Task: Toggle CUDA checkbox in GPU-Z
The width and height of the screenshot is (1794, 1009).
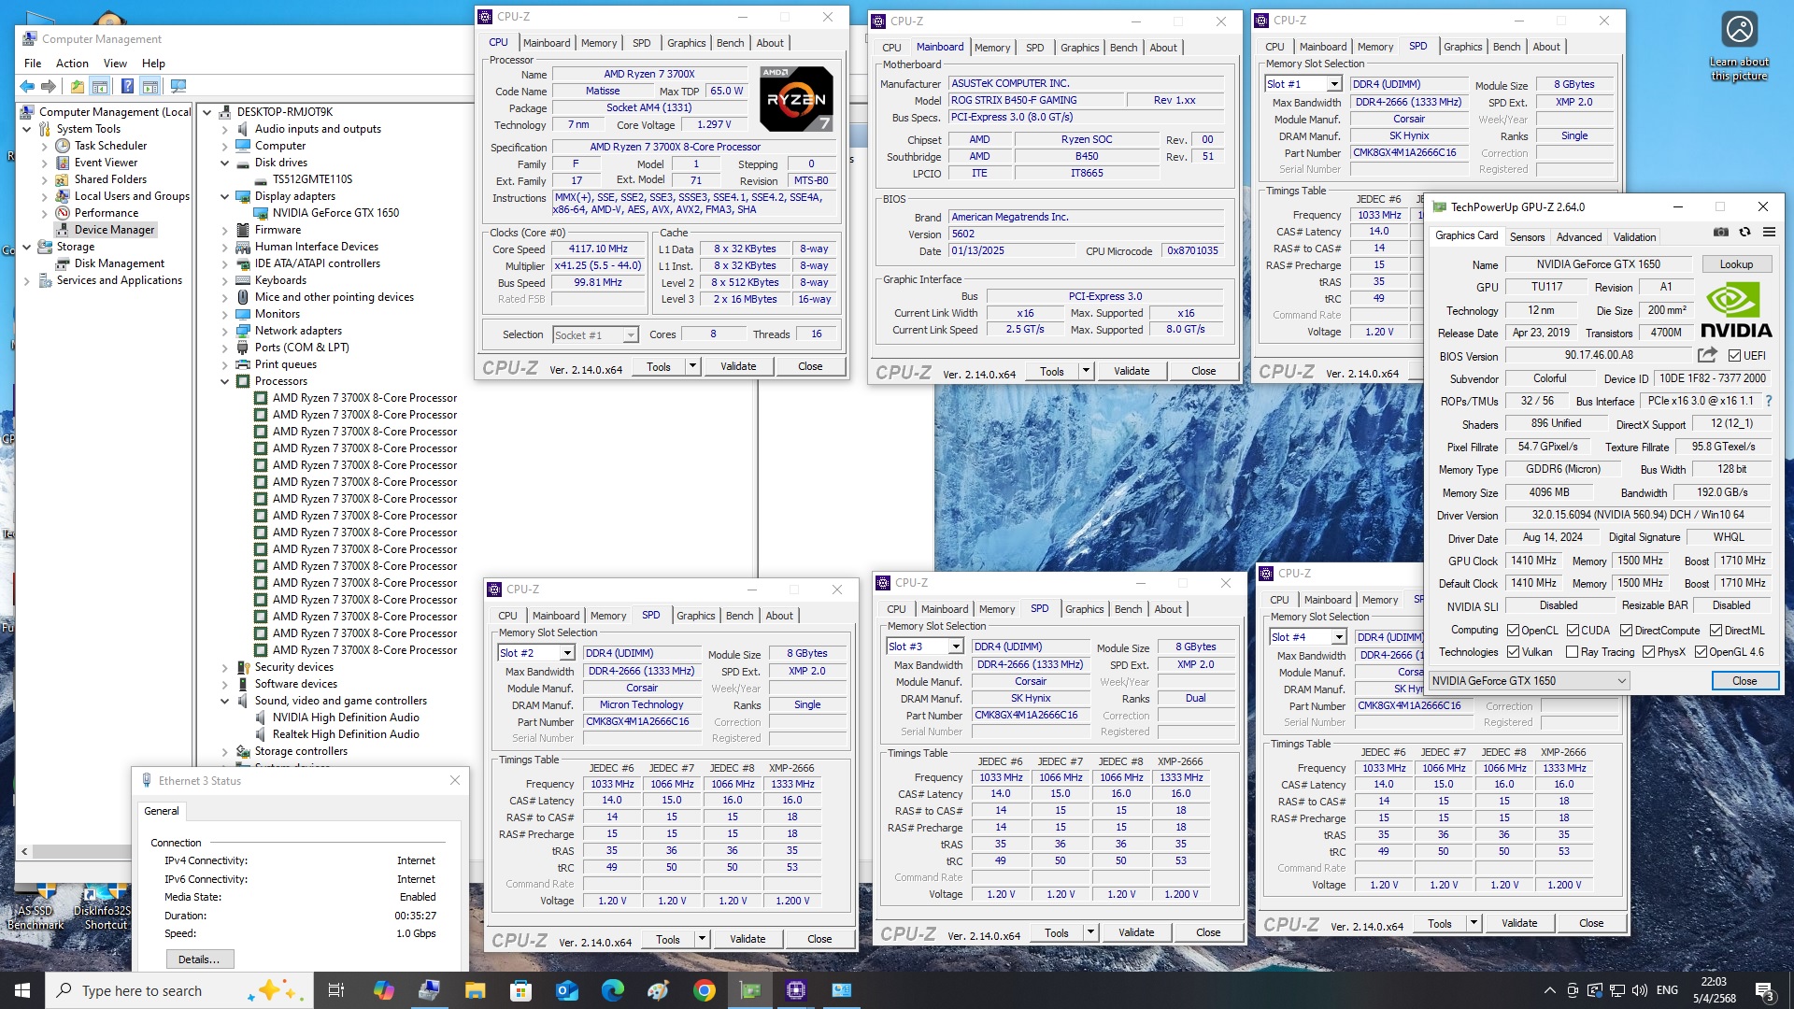Action: coord(1573,631)
